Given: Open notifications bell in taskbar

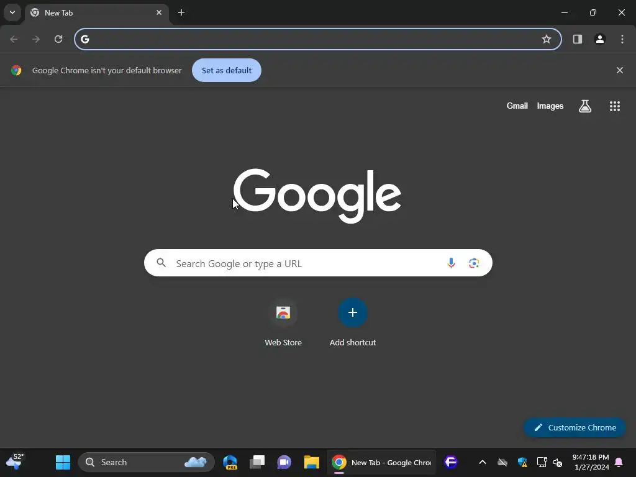Looking at the screenshot, I should pyautogui.click(x=619, y=462).
